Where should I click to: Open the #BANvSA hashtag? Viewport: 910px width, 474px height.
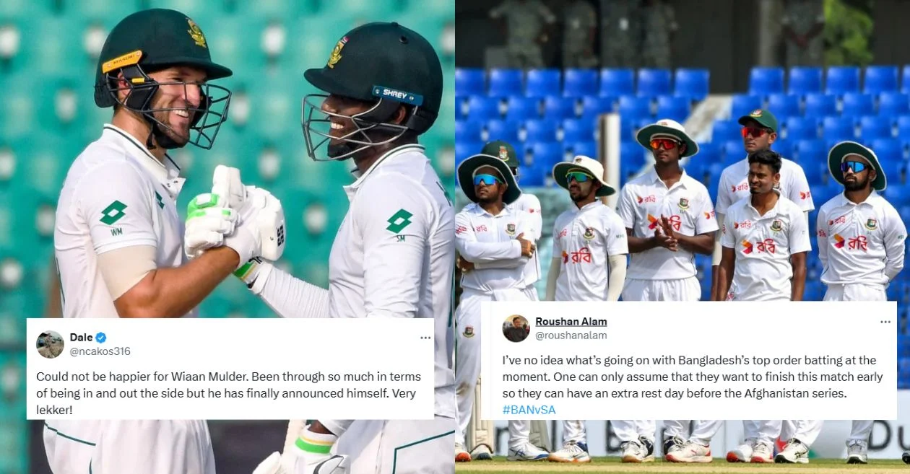tap(529, 410)
